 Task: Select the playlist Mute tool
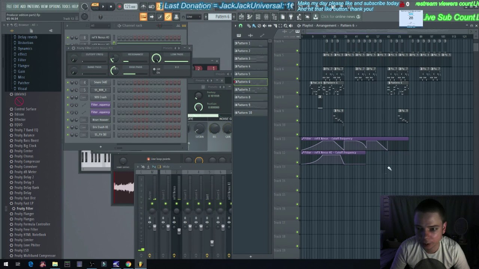265,25
